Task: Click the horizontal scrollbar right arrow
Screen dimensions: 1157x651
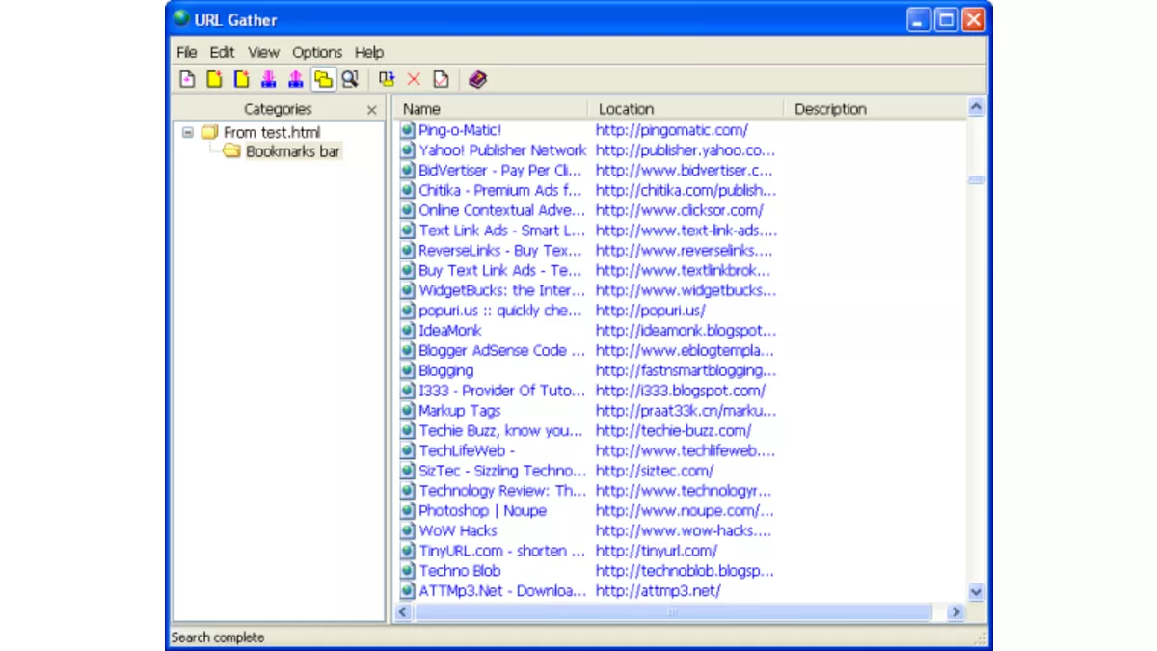Action: [x=955, y=611]
